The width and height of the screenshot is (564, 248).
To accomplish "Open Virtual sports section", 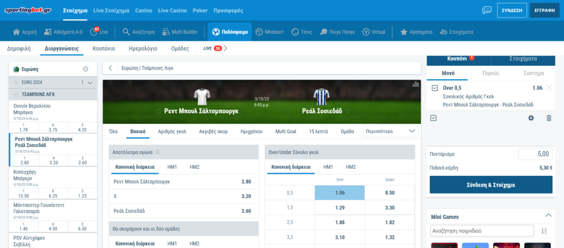I will click(374, 32).
